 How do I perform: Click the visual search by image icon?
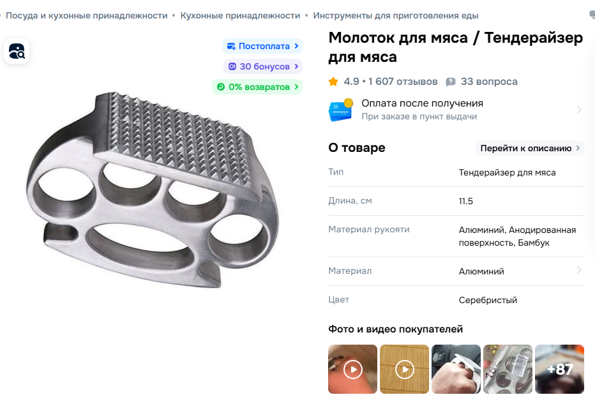click(x=17, y=51)
